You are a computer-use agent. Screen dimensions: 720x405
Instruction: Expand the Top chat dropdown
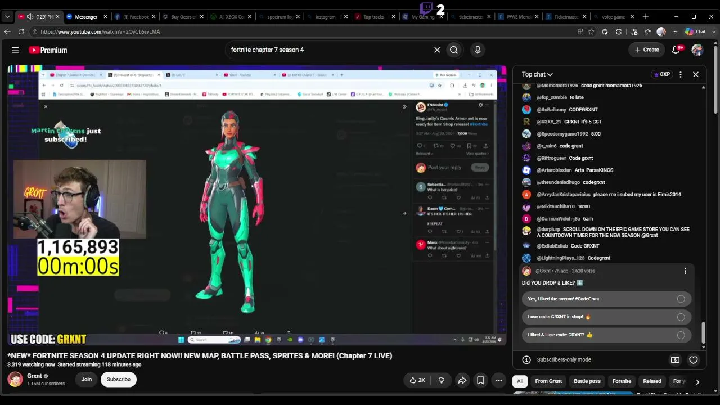(x=537, y=74)
